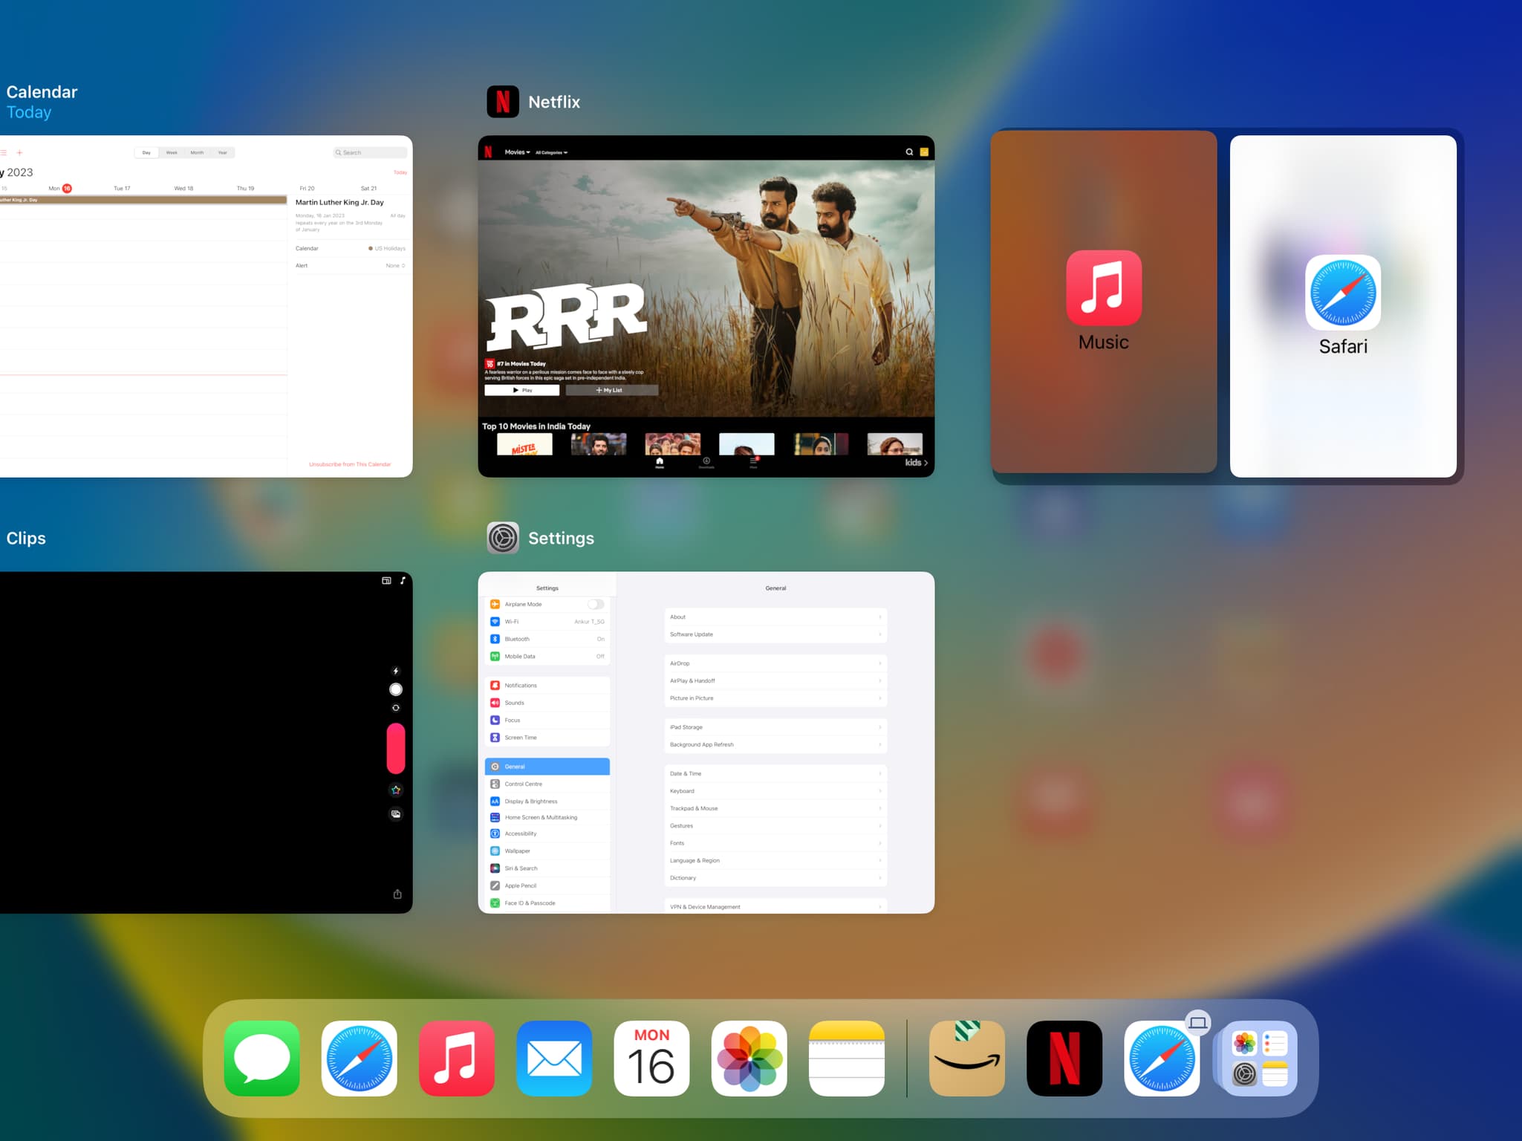Toggle Airplane Mode switch in Settings

pos(595,604)
